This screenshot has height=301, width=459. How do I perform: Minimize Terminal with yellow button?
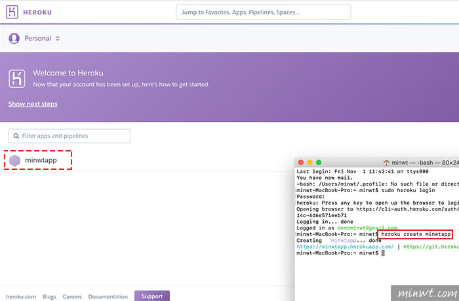(x=309, y=162)
